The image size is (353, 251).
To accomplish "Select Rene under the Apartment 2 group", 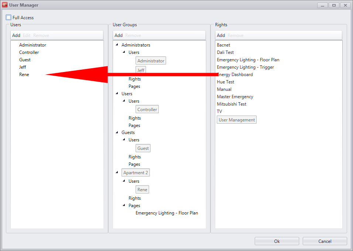I will [x=142, y=190].
